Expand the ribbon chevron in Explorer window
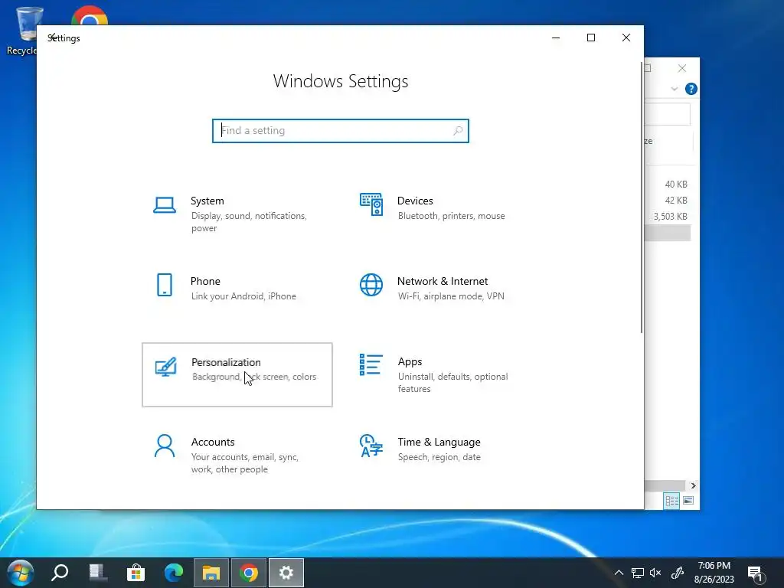Screen dimensions: 784x588 click(x=675, y=89)
